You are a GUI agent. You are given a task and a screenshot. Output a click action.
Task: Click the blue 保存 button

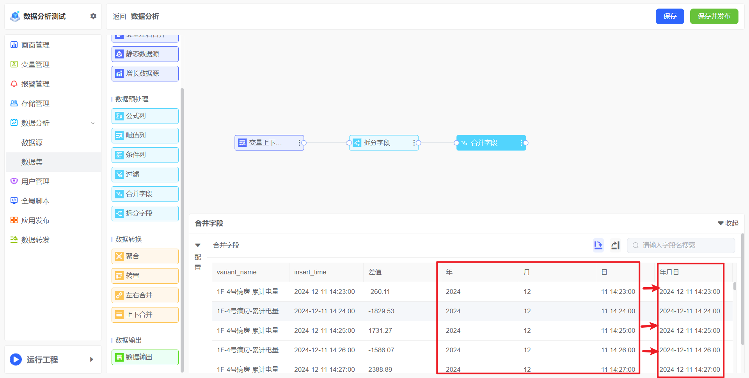[669, 16]
